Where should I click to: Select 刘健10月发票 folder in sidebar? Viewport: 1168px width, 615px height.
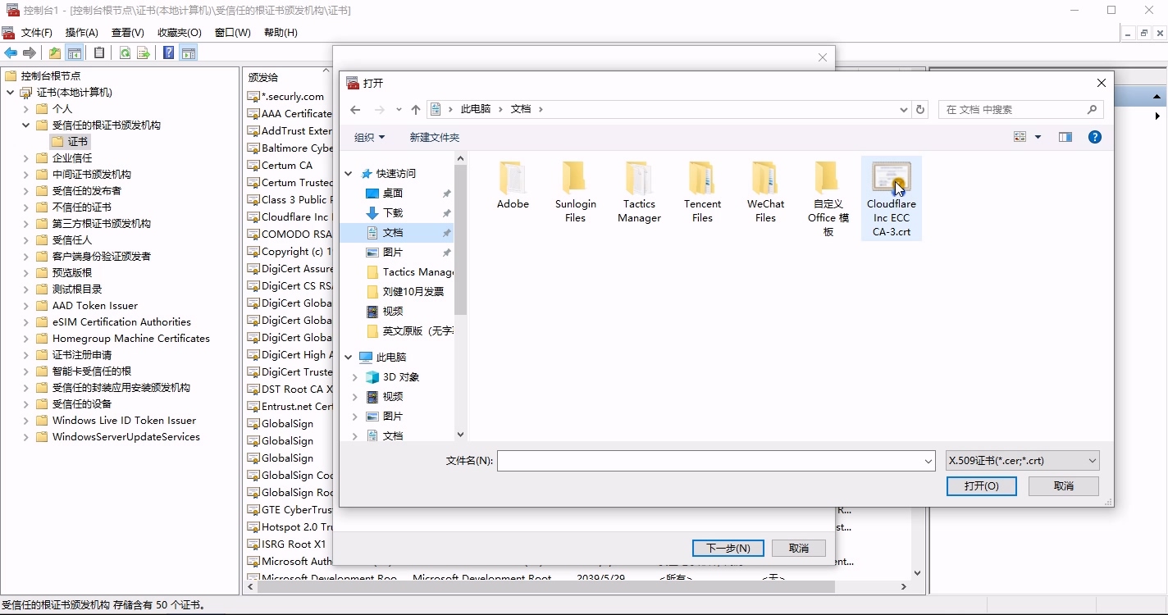[413, 292]
